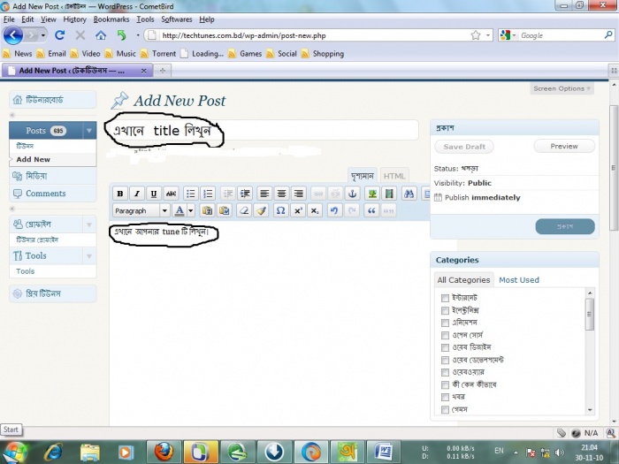Open the Bookmarks menu

click(x=111, y=19)
